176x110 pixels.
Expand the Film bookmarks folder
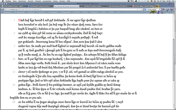[x=104, y=12]
